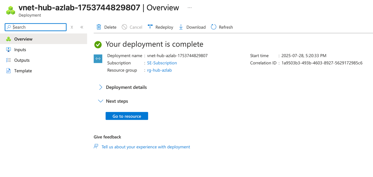Image resolution: width=373 pixels, height=177 pixels.
Task: Click the 'Your deployment is complete' heading
Action: (x=154, y=44)
